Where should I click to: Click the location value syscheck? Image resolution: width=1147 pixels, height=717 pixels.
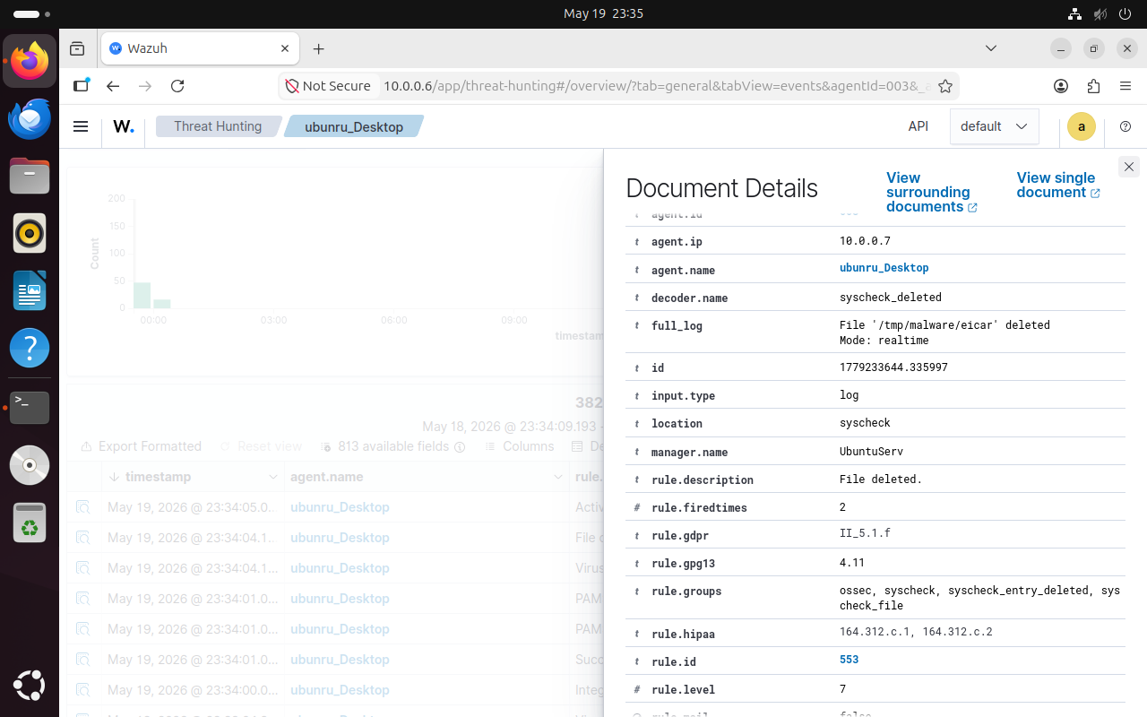point(865,423)
